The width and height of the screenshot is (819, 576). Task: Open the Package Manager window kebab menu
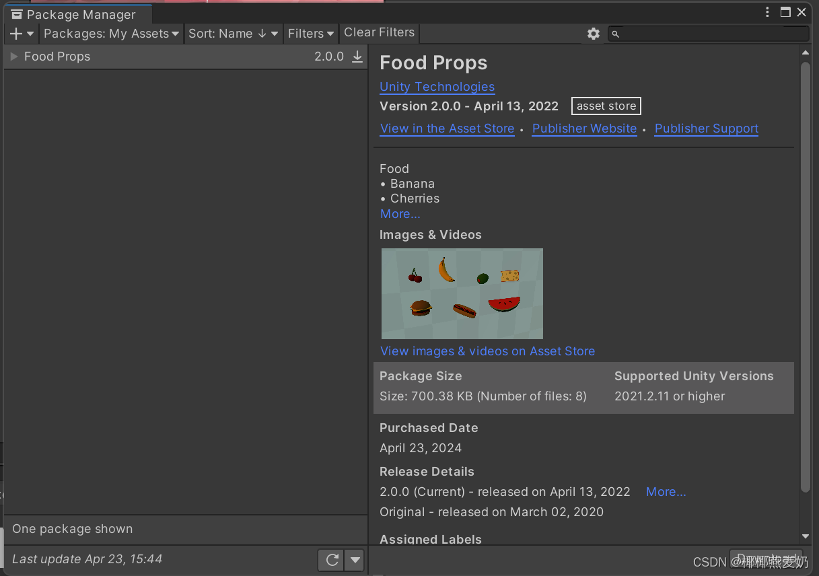[x=768, y=12]
